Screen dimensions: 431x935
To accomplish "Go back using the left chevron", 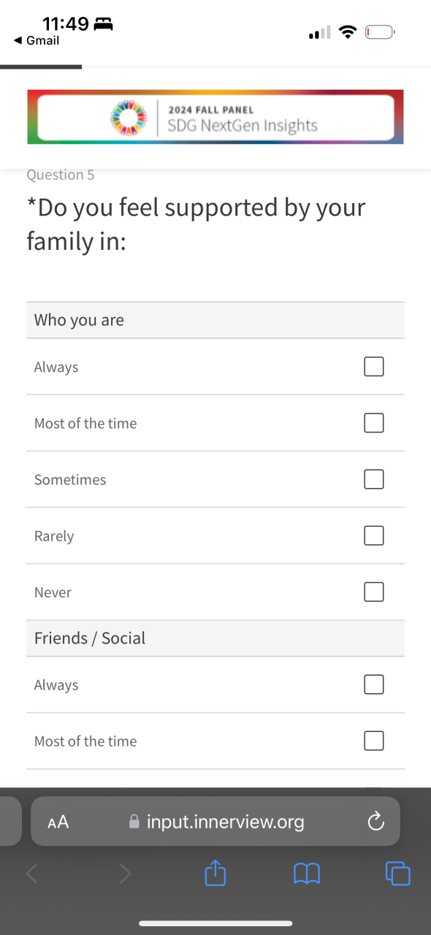I will tap(32, 873).
